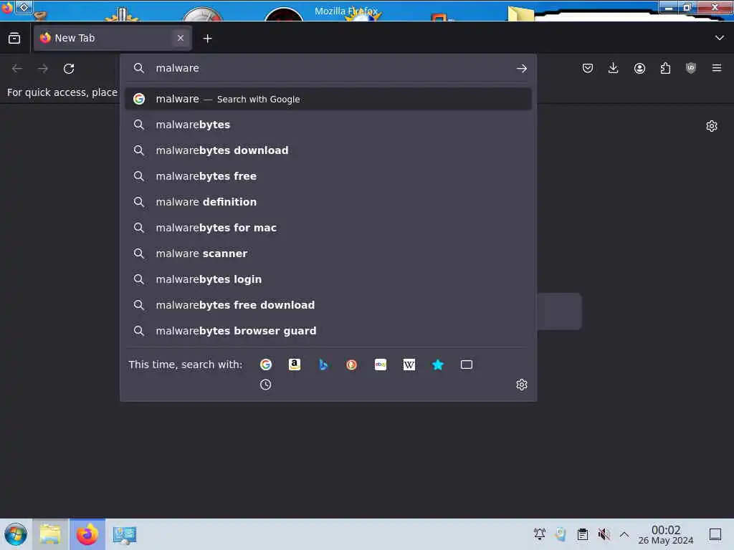Open file manager from taskbar
Viewport: 734px width, 550px height.
51,534
